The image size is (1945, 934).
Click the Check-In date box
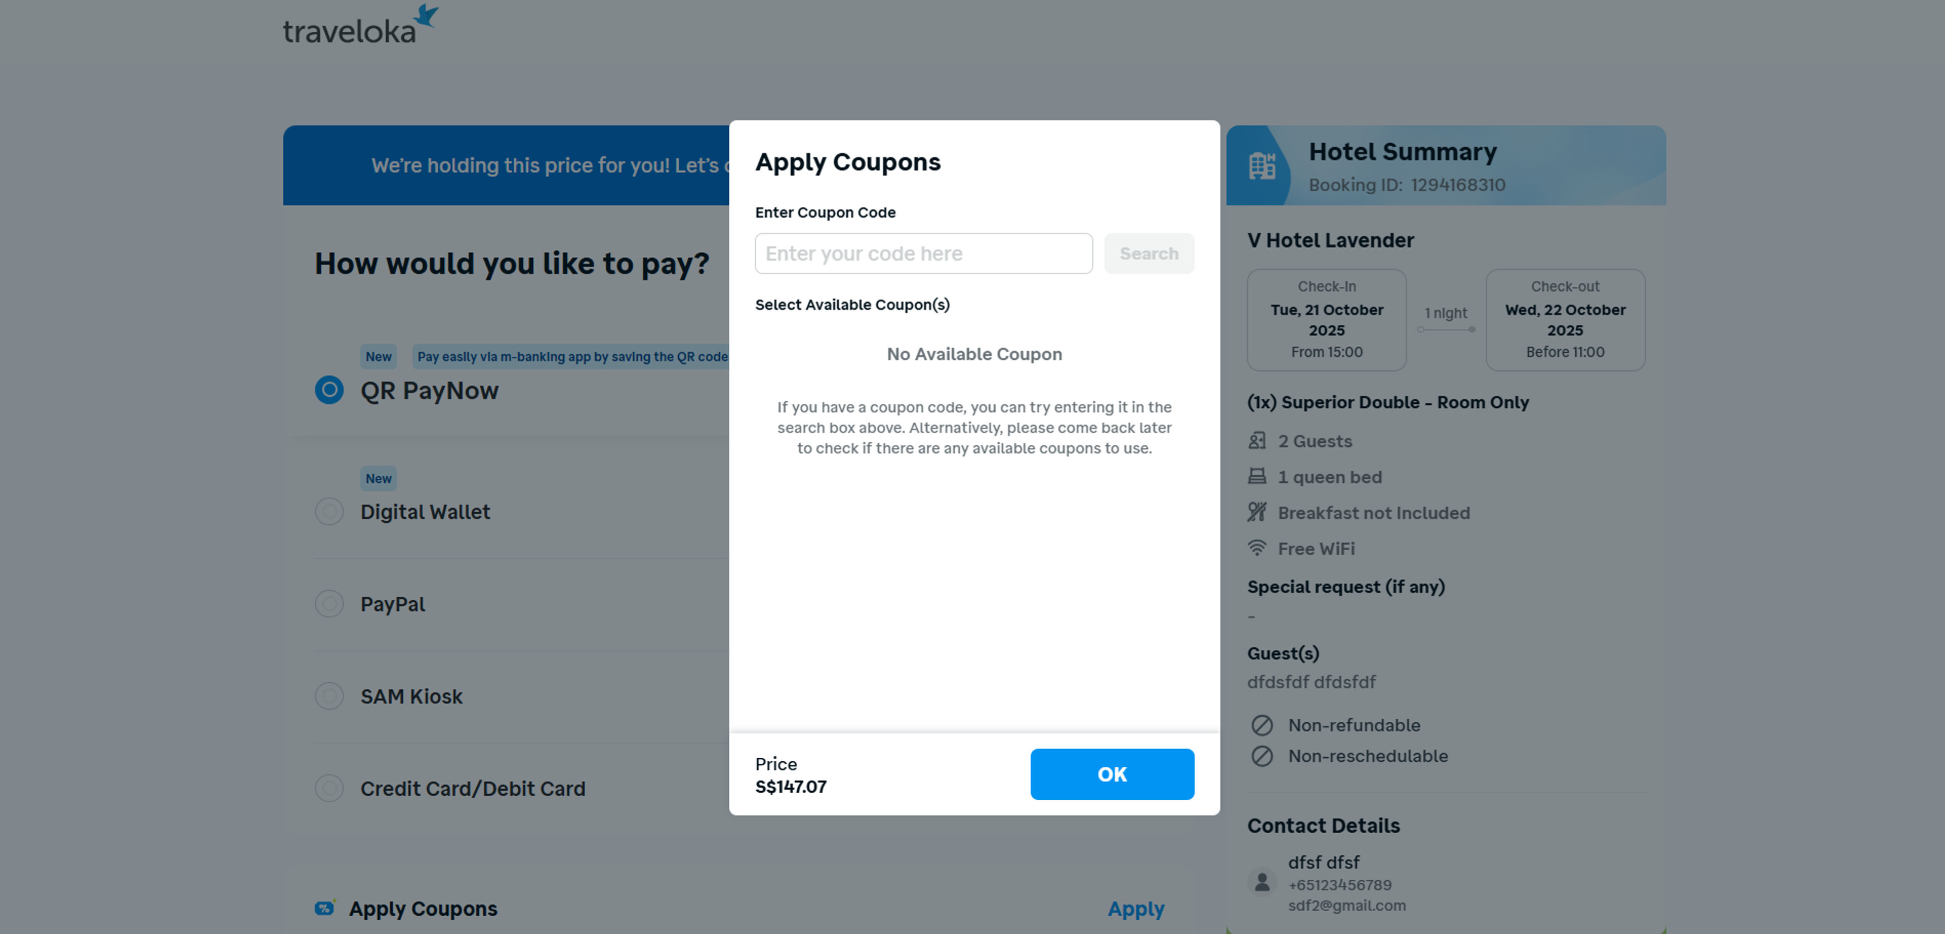point(1327,320)
